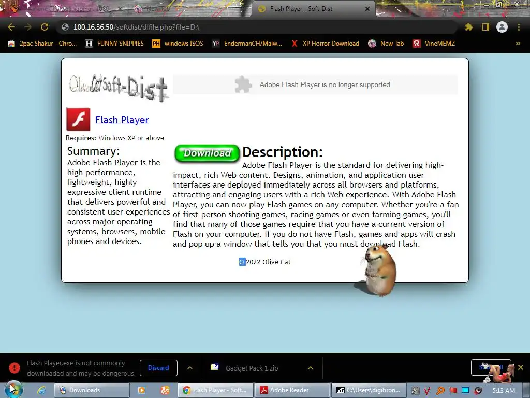Go back to the previous page
The image size is (530, 398).
(11, 27)
